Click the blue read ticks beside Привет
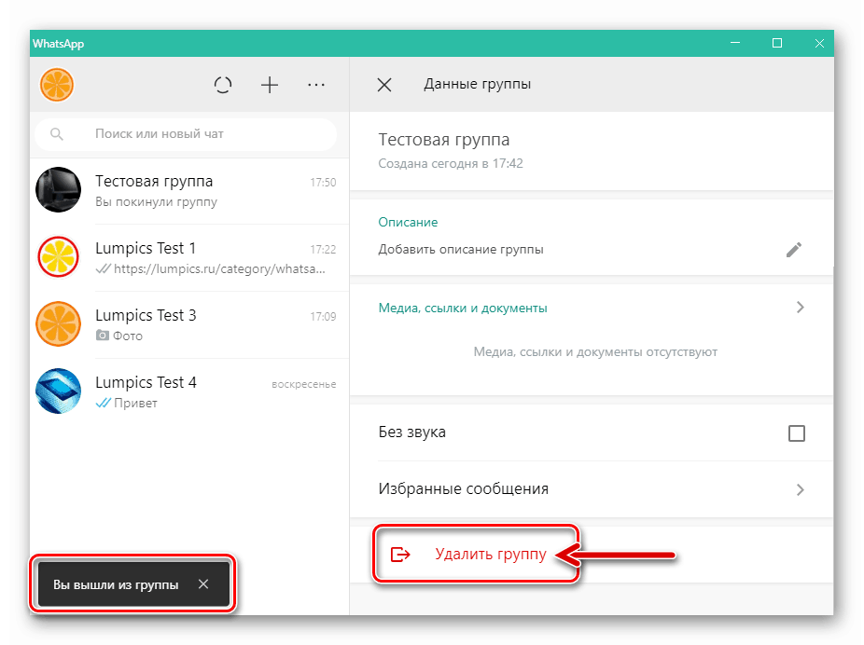Screen dimensions: 864x645 pyautogui.click(x=103, y=403)
